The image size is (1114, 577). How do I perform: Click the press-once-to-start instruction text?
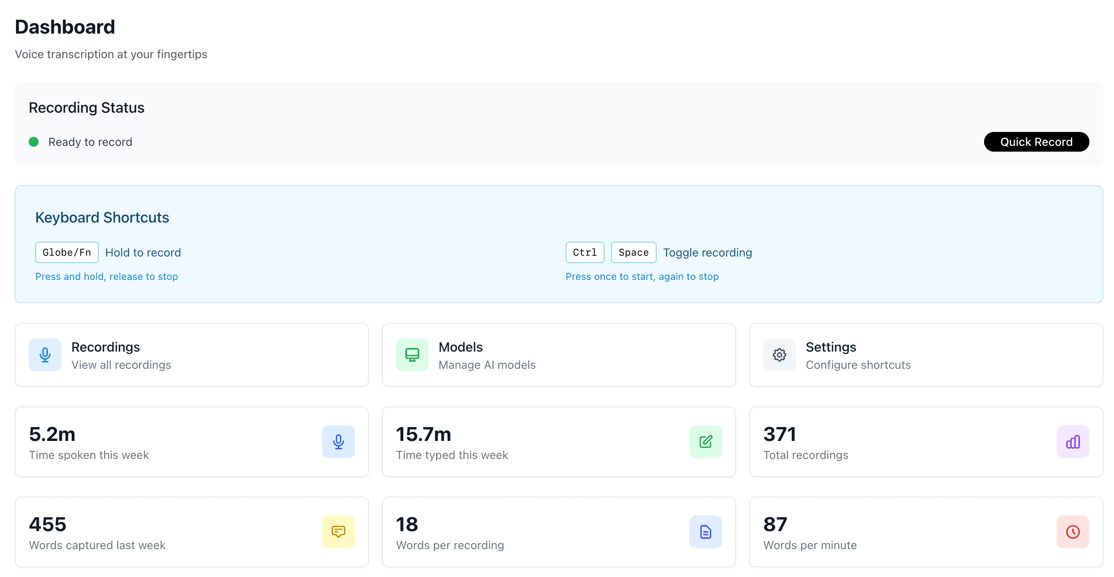pos(642,276)
